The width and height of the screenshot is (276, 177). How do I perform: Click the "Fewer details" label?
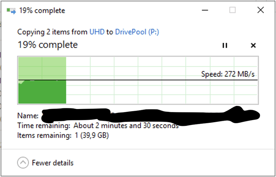tap(52, 163)
